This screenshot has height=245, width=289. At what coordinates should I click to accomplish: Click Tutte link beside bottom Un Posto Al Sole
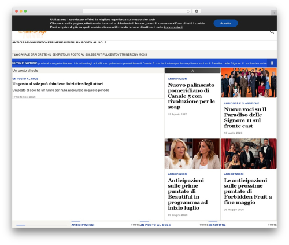click(203, 225)
